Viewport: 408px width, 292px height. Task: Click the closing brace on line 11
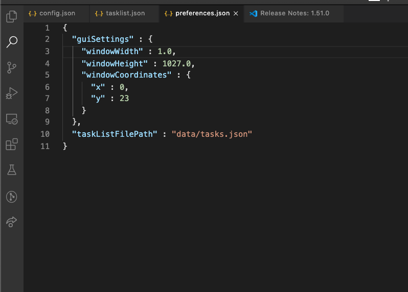pyautogui.click(x=65, y=147)
